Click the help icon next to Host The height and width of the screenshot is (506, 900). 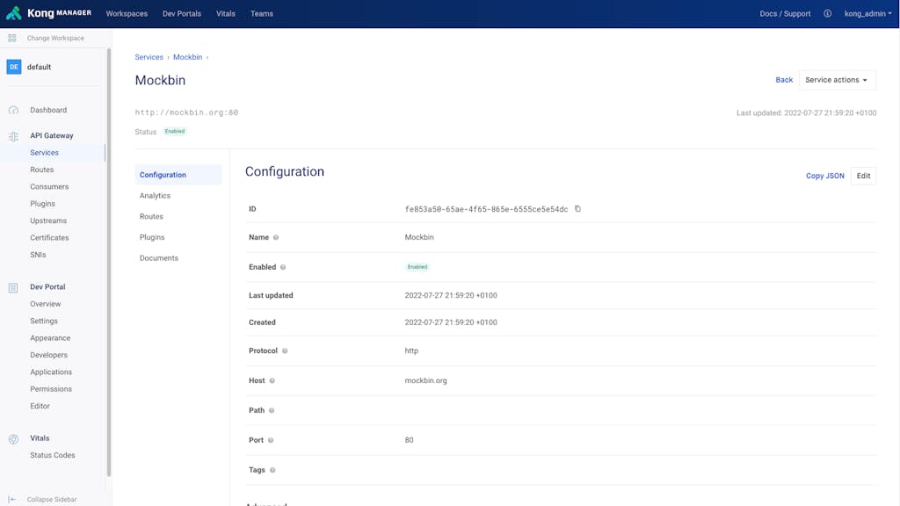pyautogui.click(x=272, y=381)
